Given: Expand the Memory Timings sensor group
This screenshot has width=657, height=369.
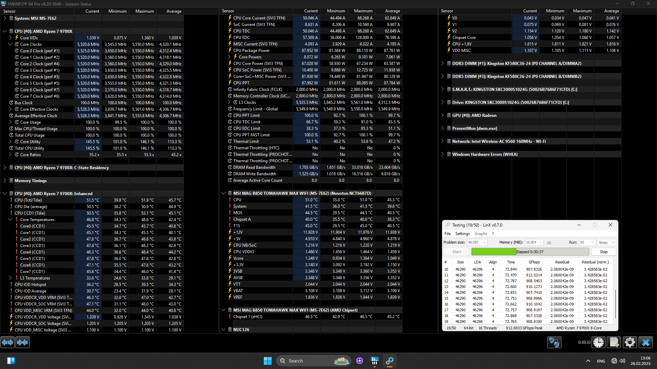Looking at the screenshot, I should (5, 180).
